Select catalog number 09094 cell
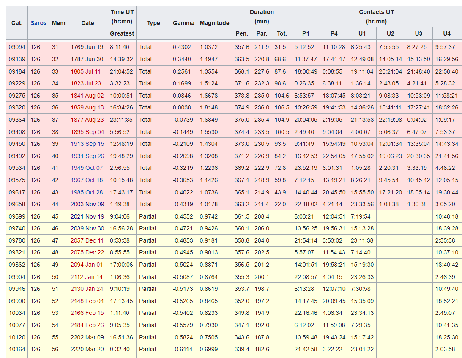Image resolution: width=462 pixels, height=358 pixels. (17, 47)
